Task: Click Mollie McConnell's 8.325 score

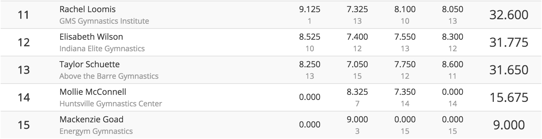Action: click(357, 92)
